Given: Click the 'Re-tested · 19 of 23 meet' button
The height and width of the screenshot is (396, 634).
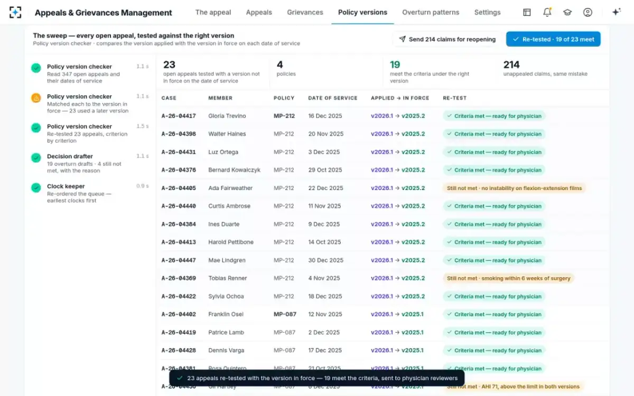Looking at the screenshot, I should coord(553,39).
